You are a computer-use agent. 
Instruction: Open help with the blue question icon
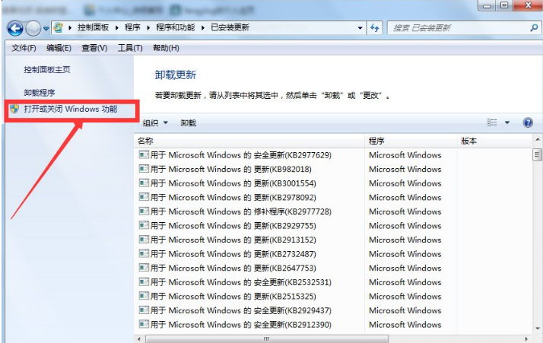click(528, 122)
